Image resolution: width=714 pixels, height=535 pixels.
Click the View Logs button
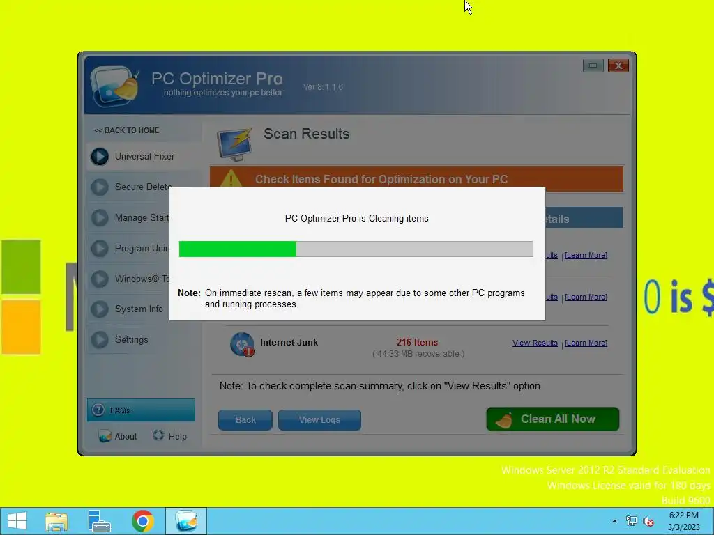[319, 420]
